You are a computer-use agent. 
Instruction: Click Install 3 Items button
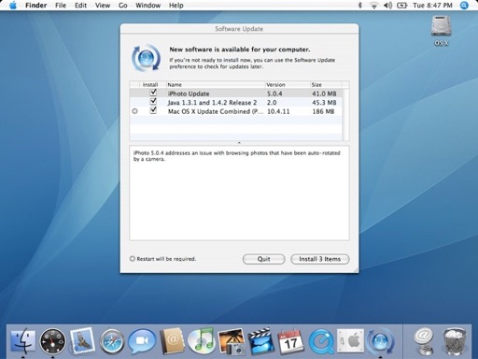pyautogui.click(x=320, y=259)
